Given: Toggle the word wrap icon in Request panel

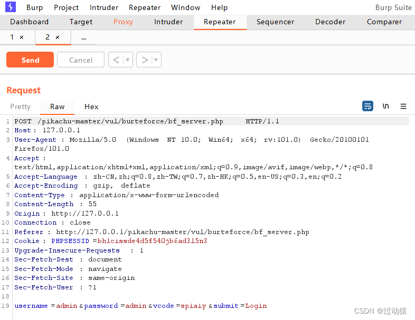Looking at the screenshot, I should click(367, 106).
